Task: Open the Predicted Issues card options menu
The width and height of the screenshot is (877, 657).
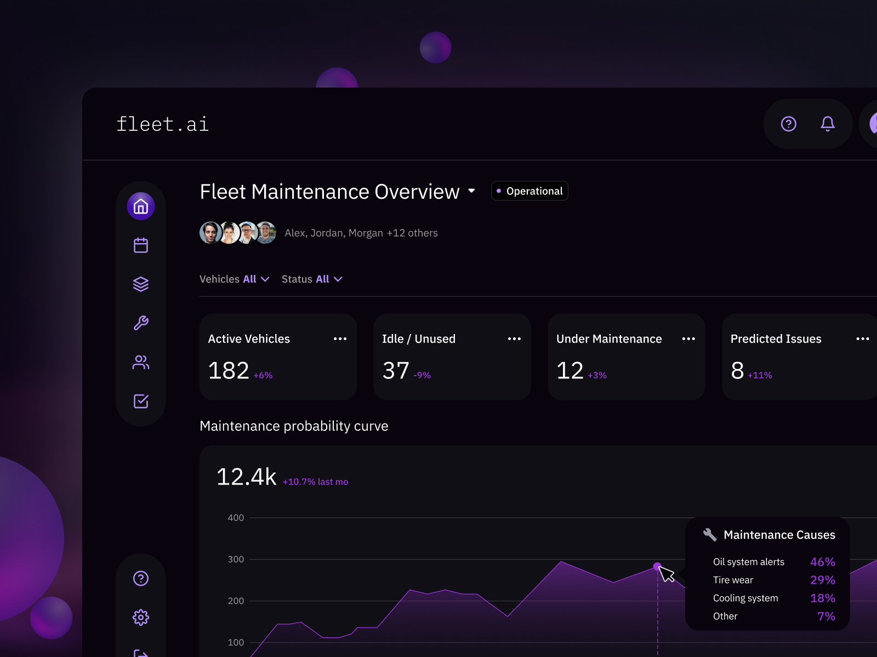Action: [x=862, y=338]
